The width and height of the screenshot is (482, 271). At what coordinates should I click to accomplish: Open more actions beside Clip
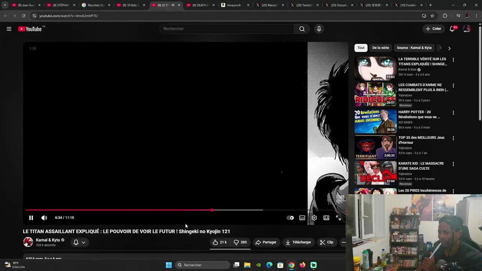click(343, 242)
